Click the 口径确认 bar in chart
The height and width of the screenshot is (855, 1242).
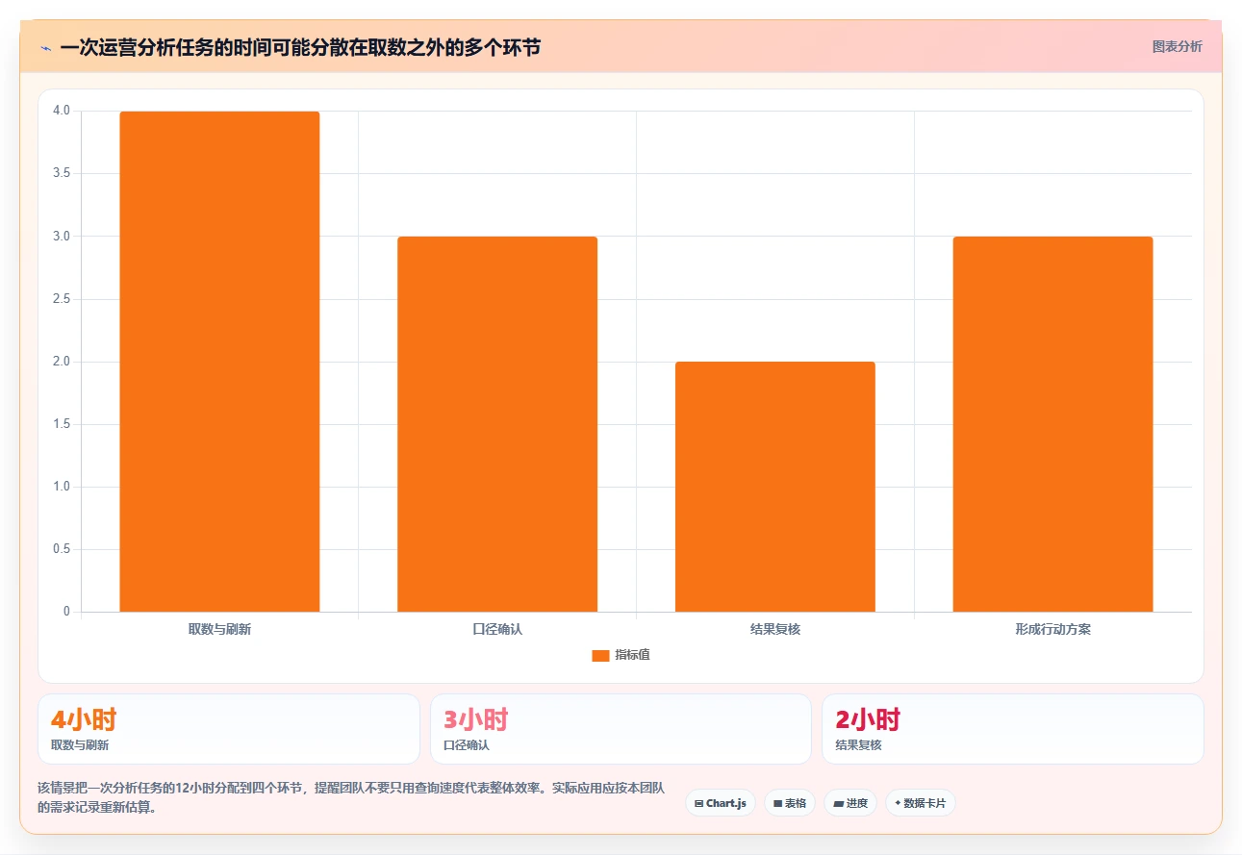pos(497,424)
